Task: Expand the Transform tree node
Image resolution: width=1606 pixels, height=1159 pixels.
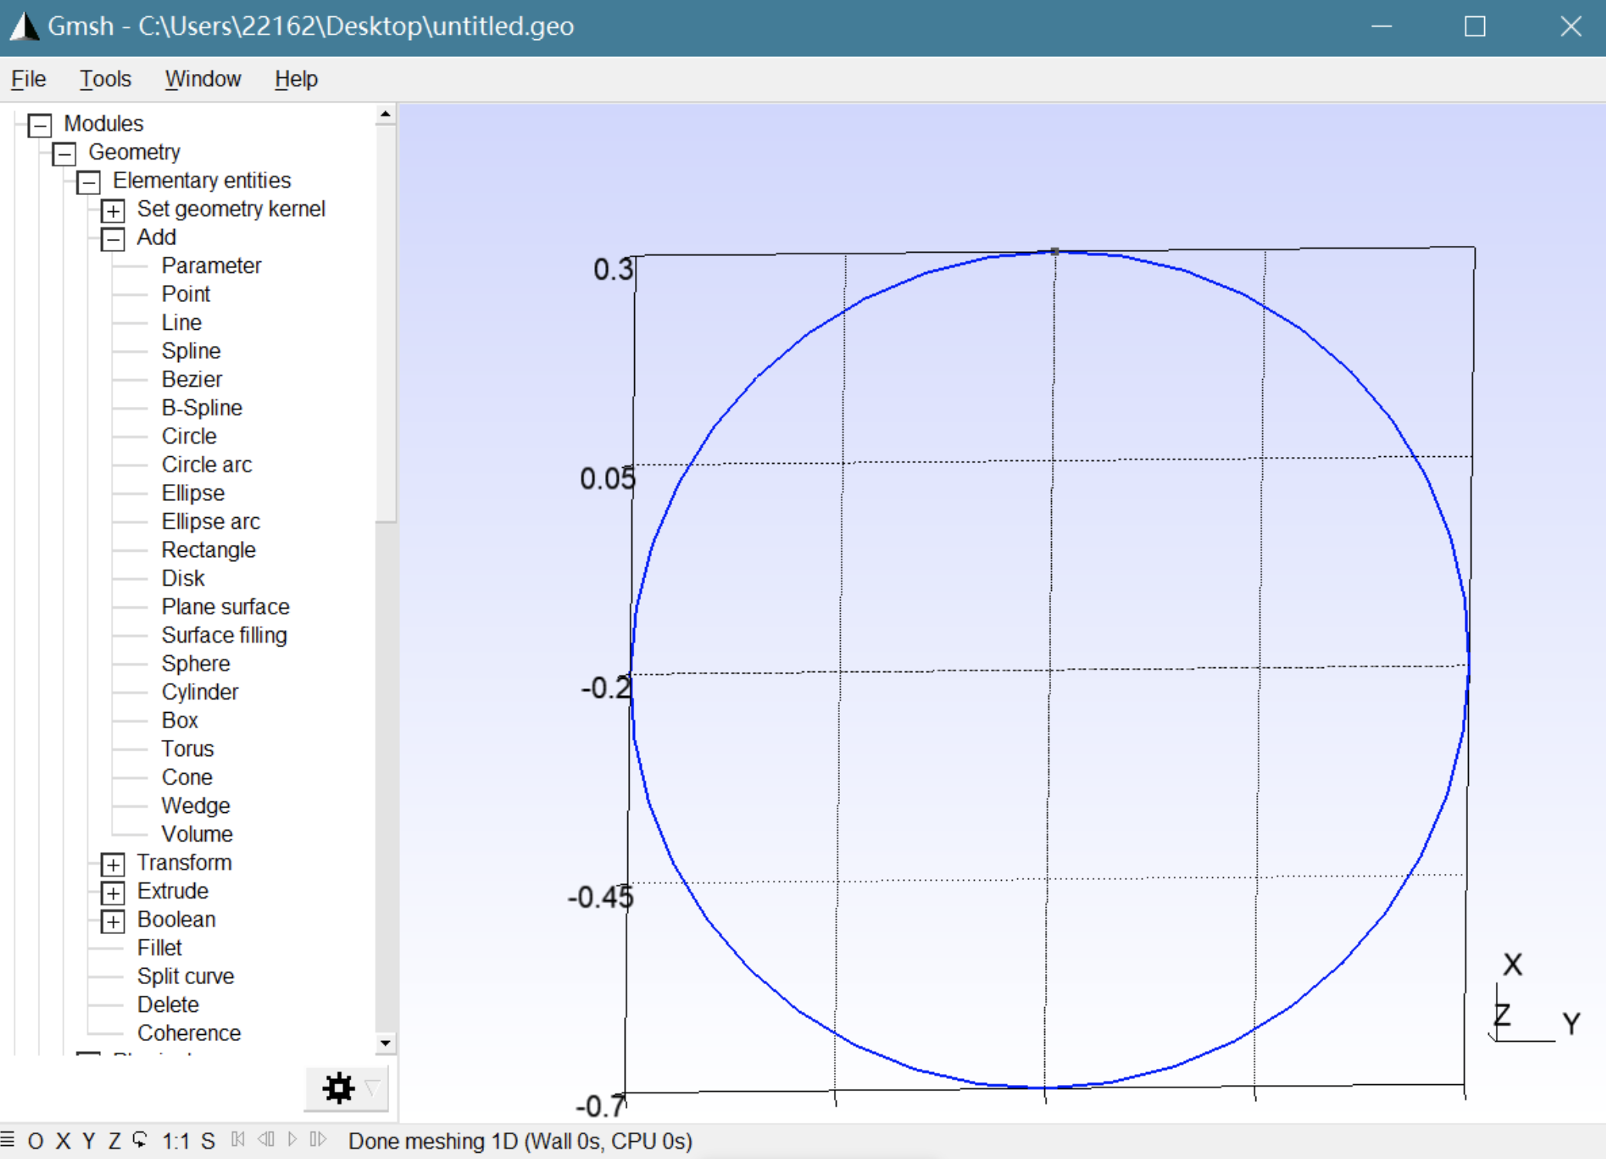Action: [x=113, y=864]
